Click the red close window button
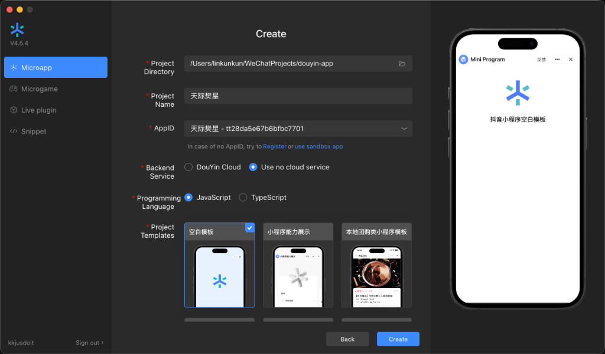The image size is (605, 354). pos(9,9)
